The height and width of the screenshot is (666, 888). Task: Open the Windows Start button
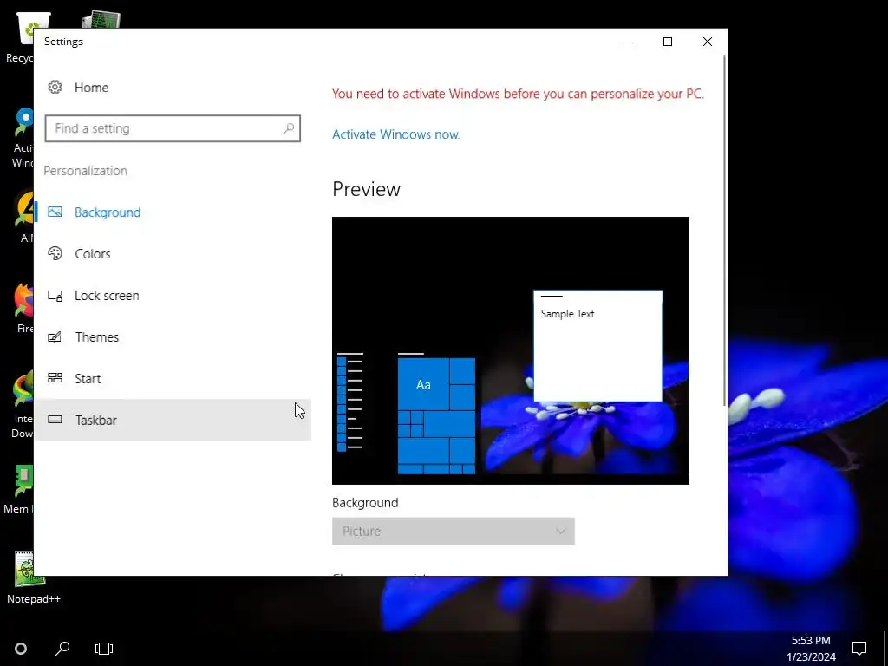pos(21,649)
